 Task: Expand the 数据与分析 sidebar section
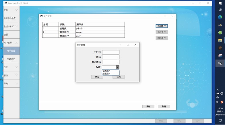pos(10,26)
